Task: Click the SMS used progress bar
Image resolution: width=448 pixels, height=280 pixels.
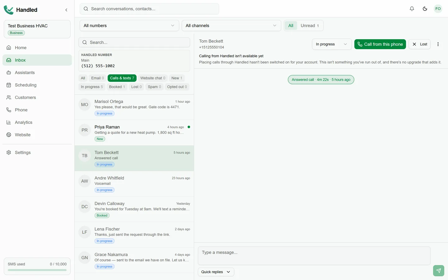Action: tap(37, 270)
